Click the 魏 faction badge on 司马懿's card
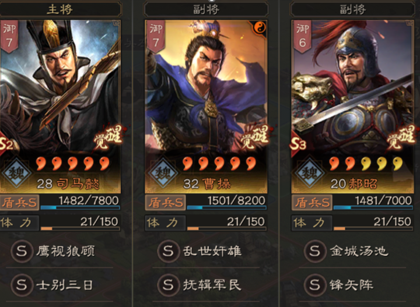420x307 pixels. tap(16, 172)
